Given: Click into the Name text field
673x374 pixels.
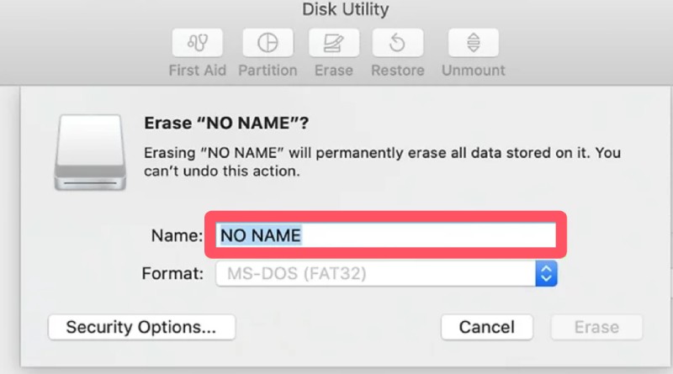Looking at the screenshot, I should click(x=387, y=235).
